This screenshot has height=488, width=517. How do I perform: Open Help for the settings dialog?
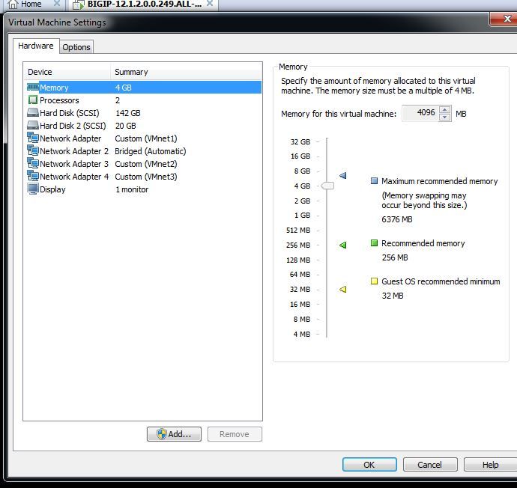pos(490,464)
